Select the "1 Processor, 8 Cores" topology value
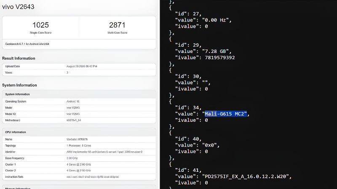This screenshot has width=337, height=189. tap(79, 146)
